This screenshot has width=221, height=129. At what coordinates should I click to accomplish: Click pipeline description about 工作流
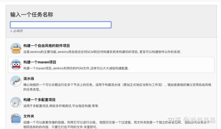click(117, 87)
